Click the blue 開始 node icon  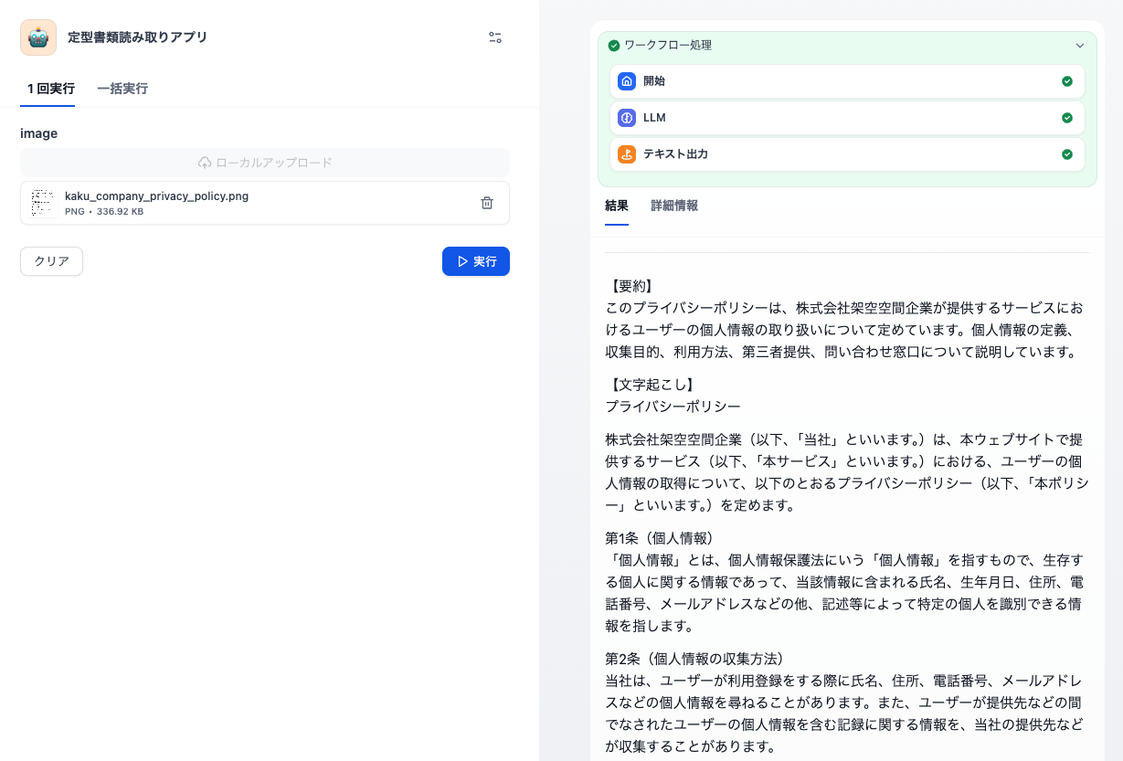[627, 81]
